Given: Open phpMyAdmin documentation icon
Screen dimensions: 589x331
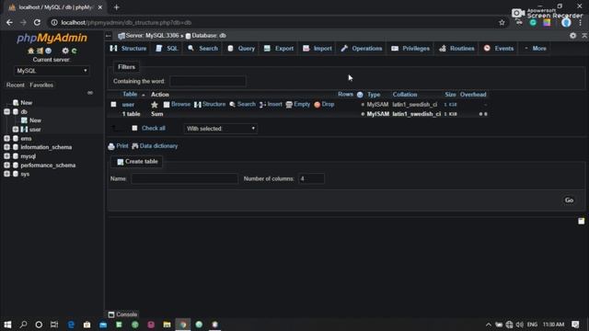Looking at the screenshot, I should [48, 51].
